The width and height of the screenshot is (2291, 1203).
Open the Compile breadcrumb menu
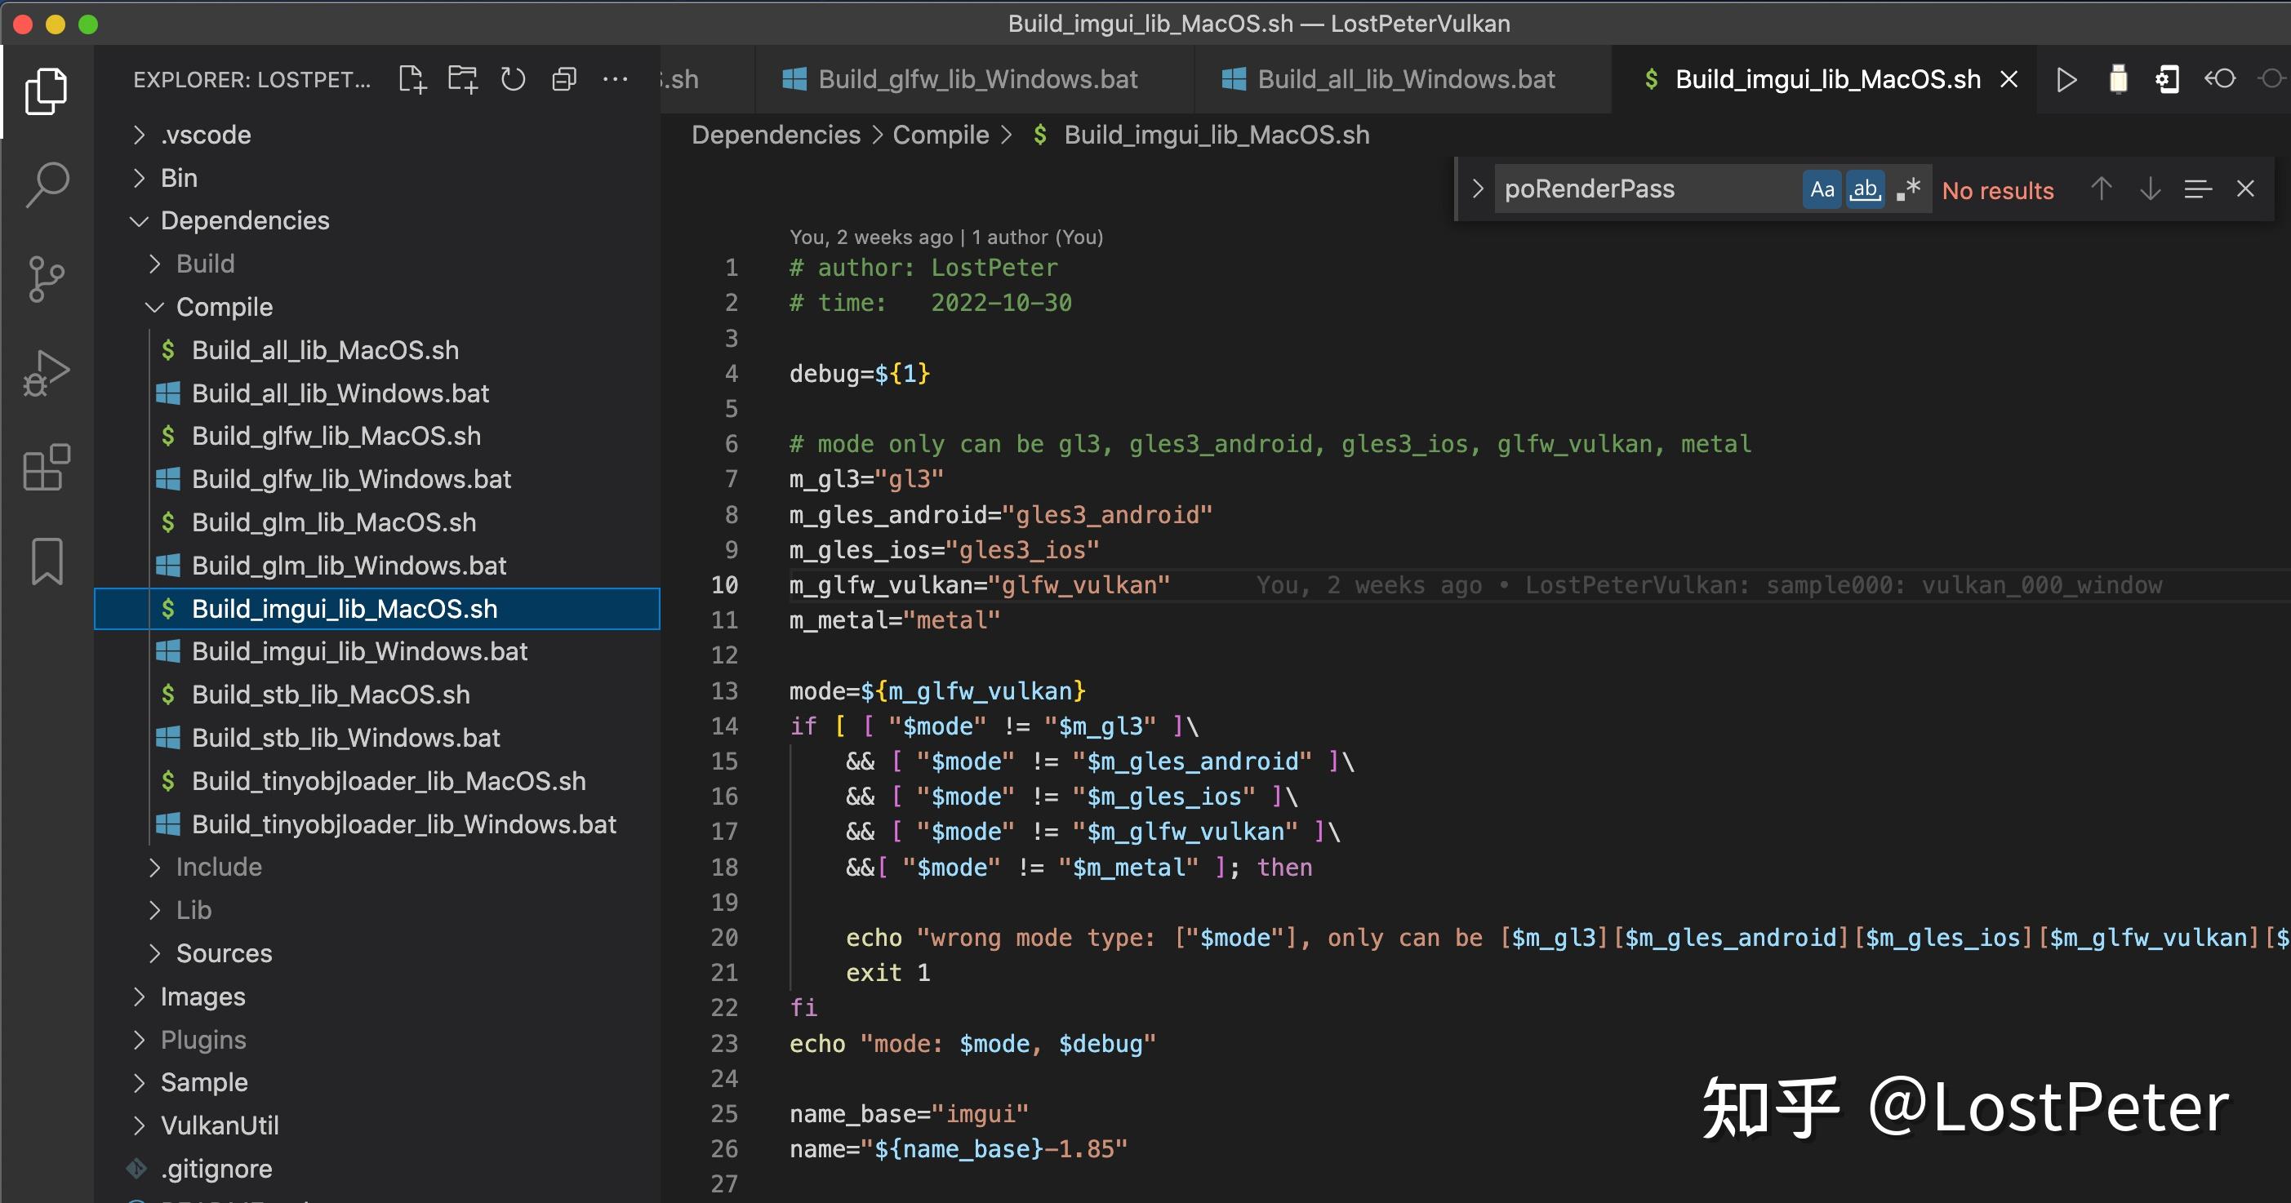[940, 135]
